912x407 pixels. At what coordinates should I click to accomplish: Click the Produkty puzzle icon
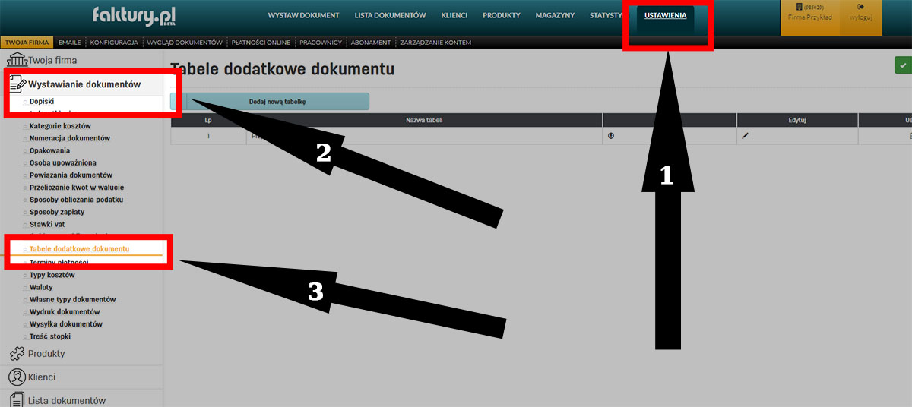[x=17, y=353]
